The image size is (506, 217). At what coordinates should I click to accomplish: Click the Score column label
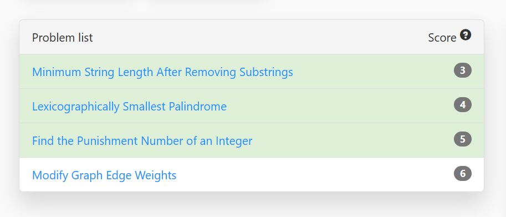(x=442, y=37)
